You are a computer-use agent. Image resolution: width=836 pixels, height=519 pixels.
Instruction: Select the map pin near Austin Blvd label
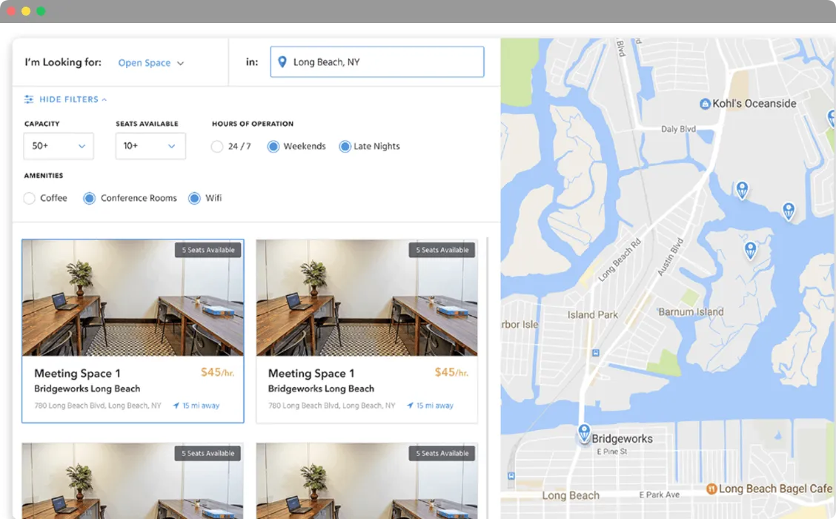pyautogui.click(x=750, y=250)
